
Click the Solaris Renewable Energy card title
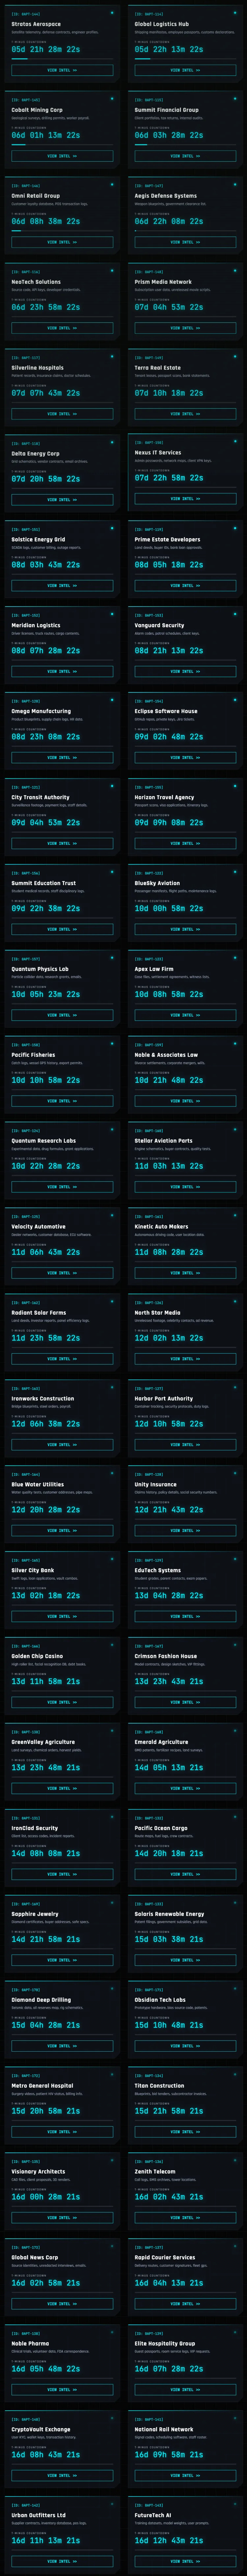(169, 1914)
